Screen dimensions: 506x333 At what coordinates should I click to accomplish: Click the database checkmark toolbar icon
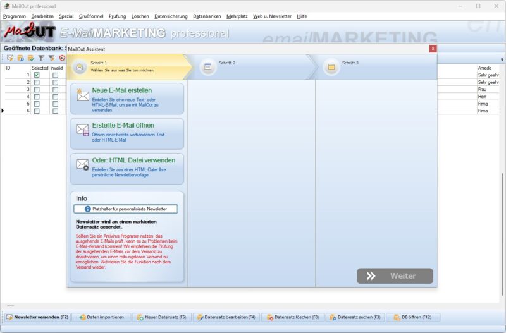31,58
